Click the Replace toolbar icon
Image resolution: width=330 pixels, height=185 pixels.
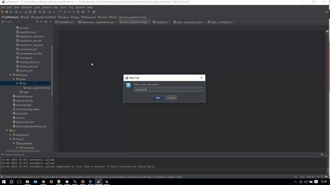pyautogui.click(x=44, y=12)
